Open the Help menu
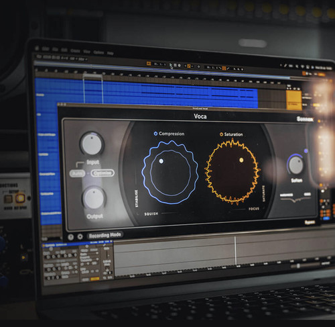The width and height of the screenshot is (335, 327). tap(111, 53)
